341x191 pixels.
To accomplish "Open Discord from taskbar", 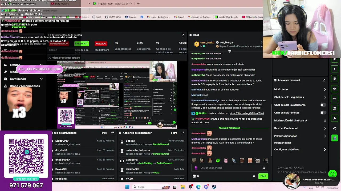I will tap(206, 187).
